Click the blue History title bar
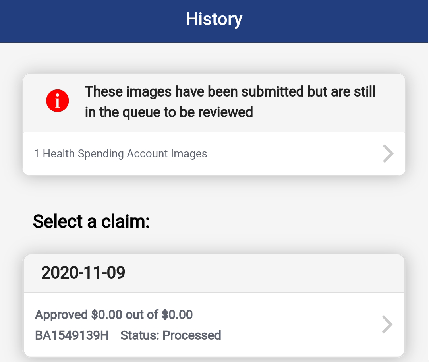The image size is (429, 362). pyautogui.click(x=214, y=21)
